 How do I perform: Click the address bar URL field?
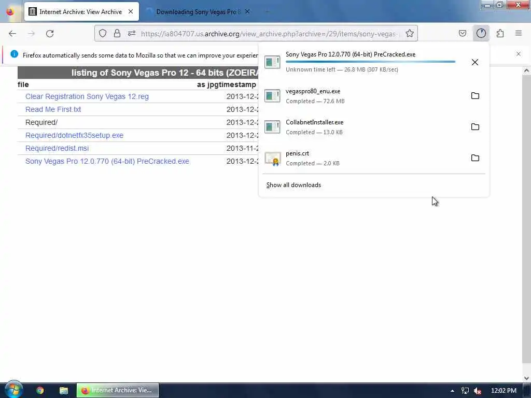[268, 34]
